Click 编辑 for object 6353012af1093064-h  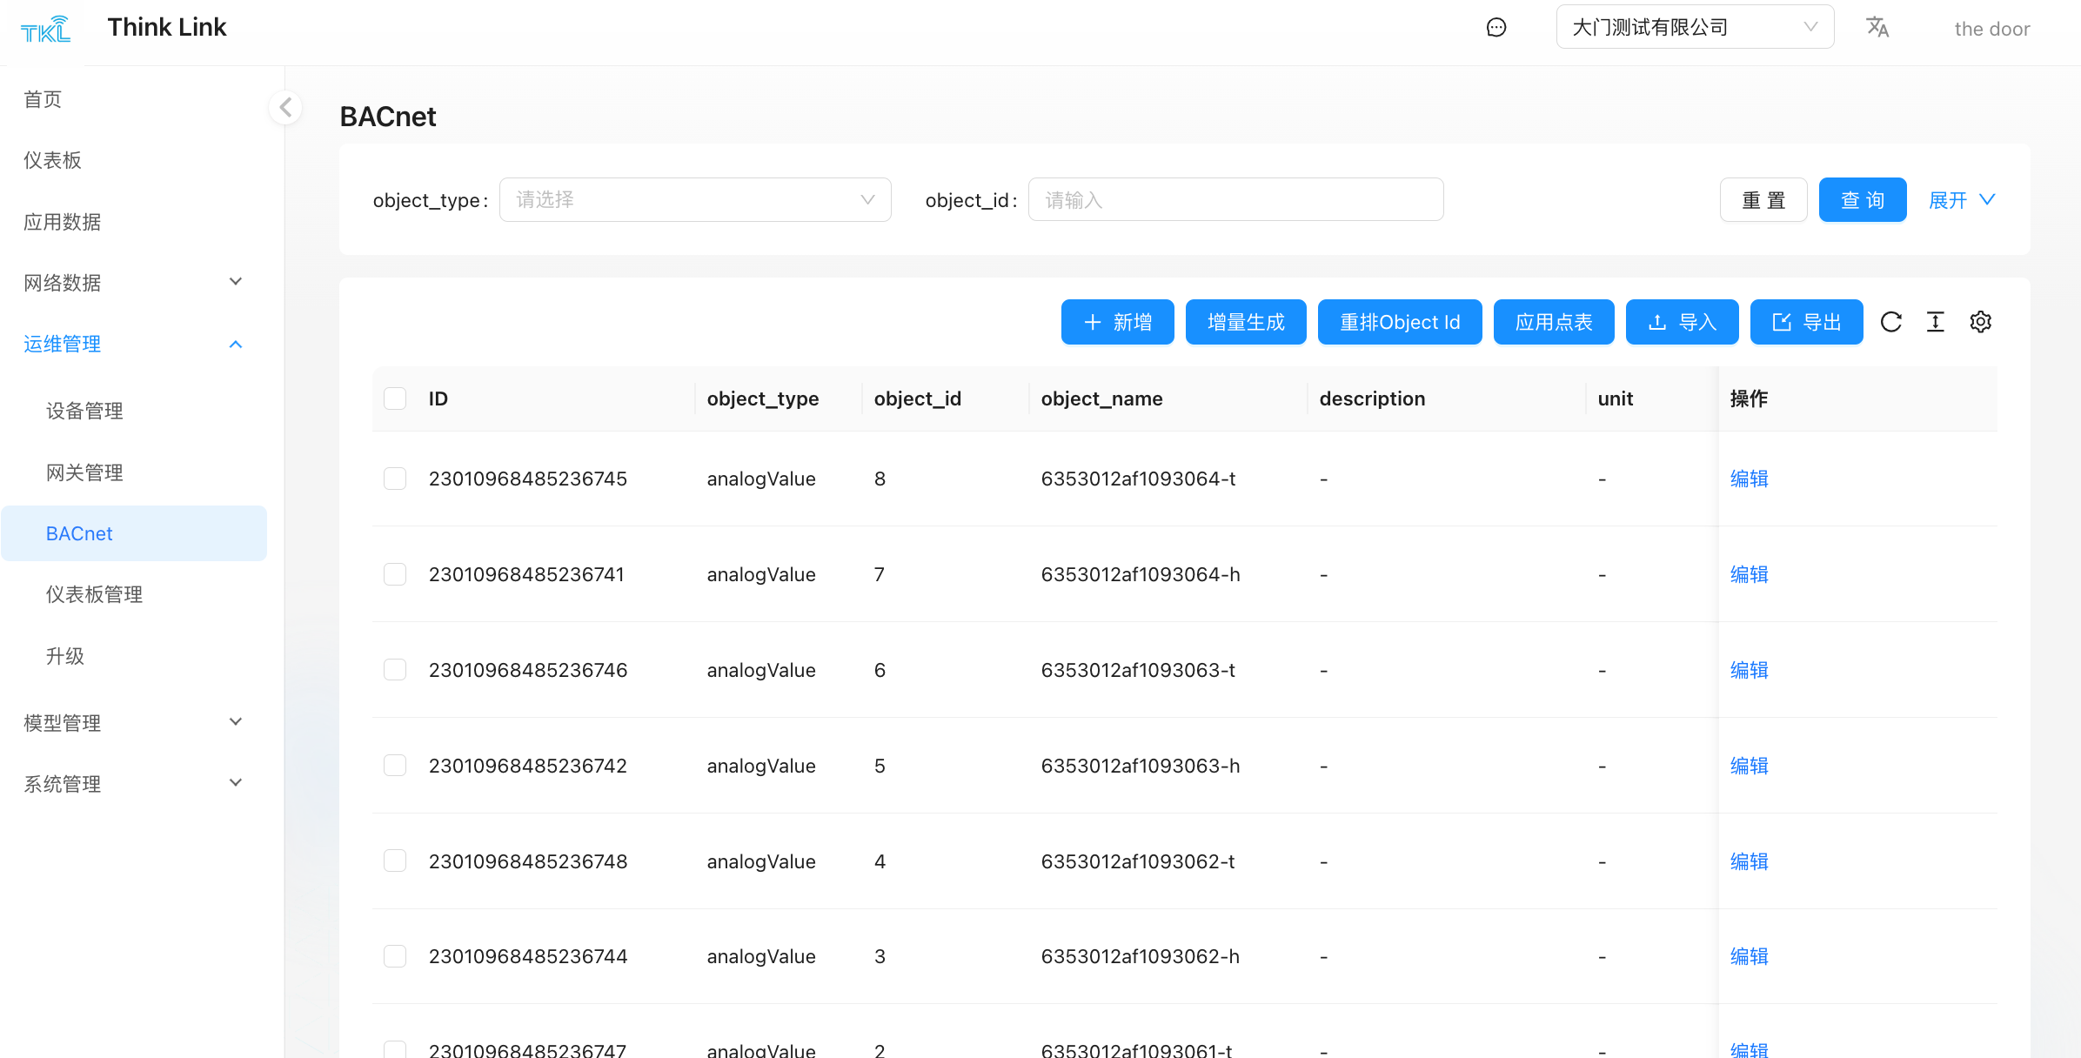tap(1749, 574)
